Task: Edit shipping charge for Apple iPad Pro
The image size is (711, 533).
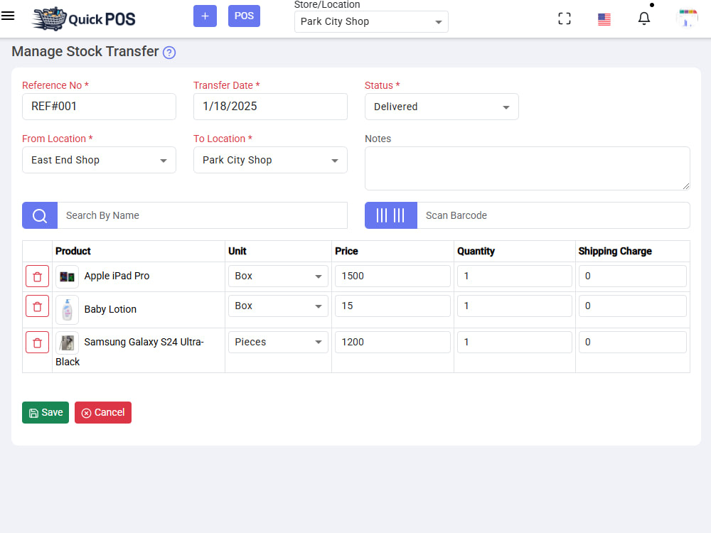Action: [x=633, y=276]
